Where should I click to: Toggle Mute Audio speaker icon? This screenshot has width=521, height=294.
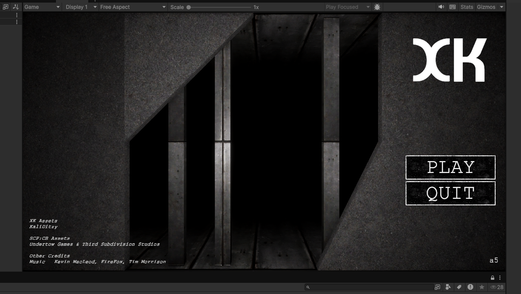(x=441, y=7)
